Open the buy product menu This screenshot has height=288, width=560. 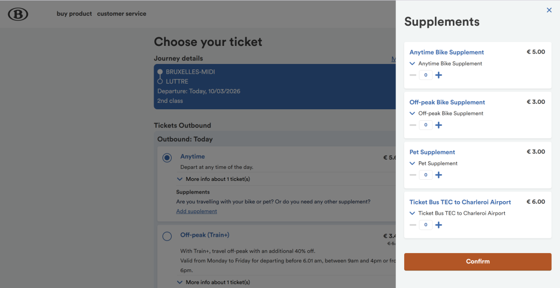pos(74,14)
